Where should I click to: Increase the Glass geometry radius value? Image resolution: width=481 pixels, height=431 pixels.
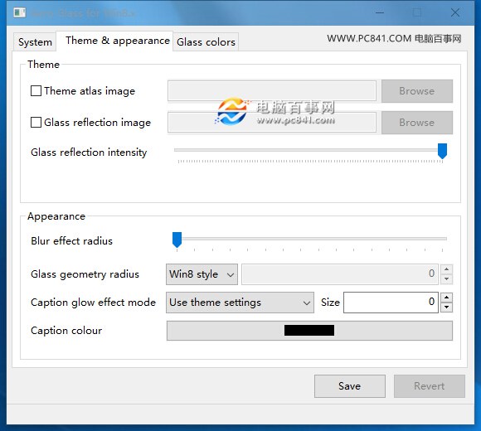pos(447,269)
